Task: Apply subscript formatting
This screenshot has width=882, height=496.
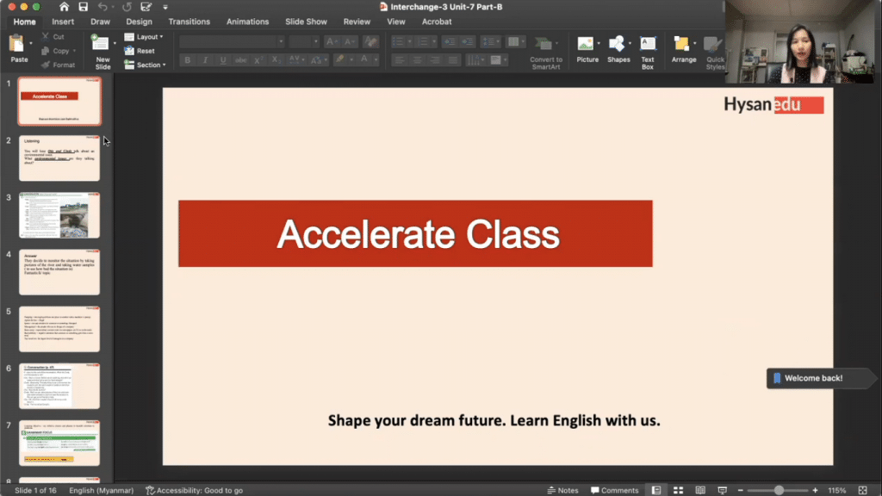Action: click(x=276, y=59)
